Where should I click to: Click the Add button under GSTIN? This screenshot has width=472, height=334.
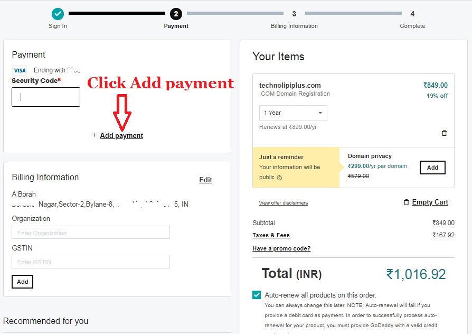tap(22, 282)
